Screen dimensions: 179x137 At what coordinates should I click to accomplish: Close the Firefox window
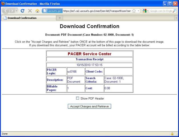tap(175, 4)
